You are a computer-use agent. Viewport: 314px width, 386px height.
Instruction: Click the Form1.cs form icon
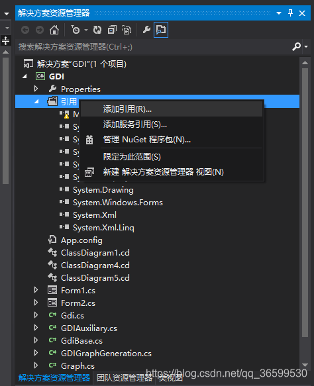52,290
